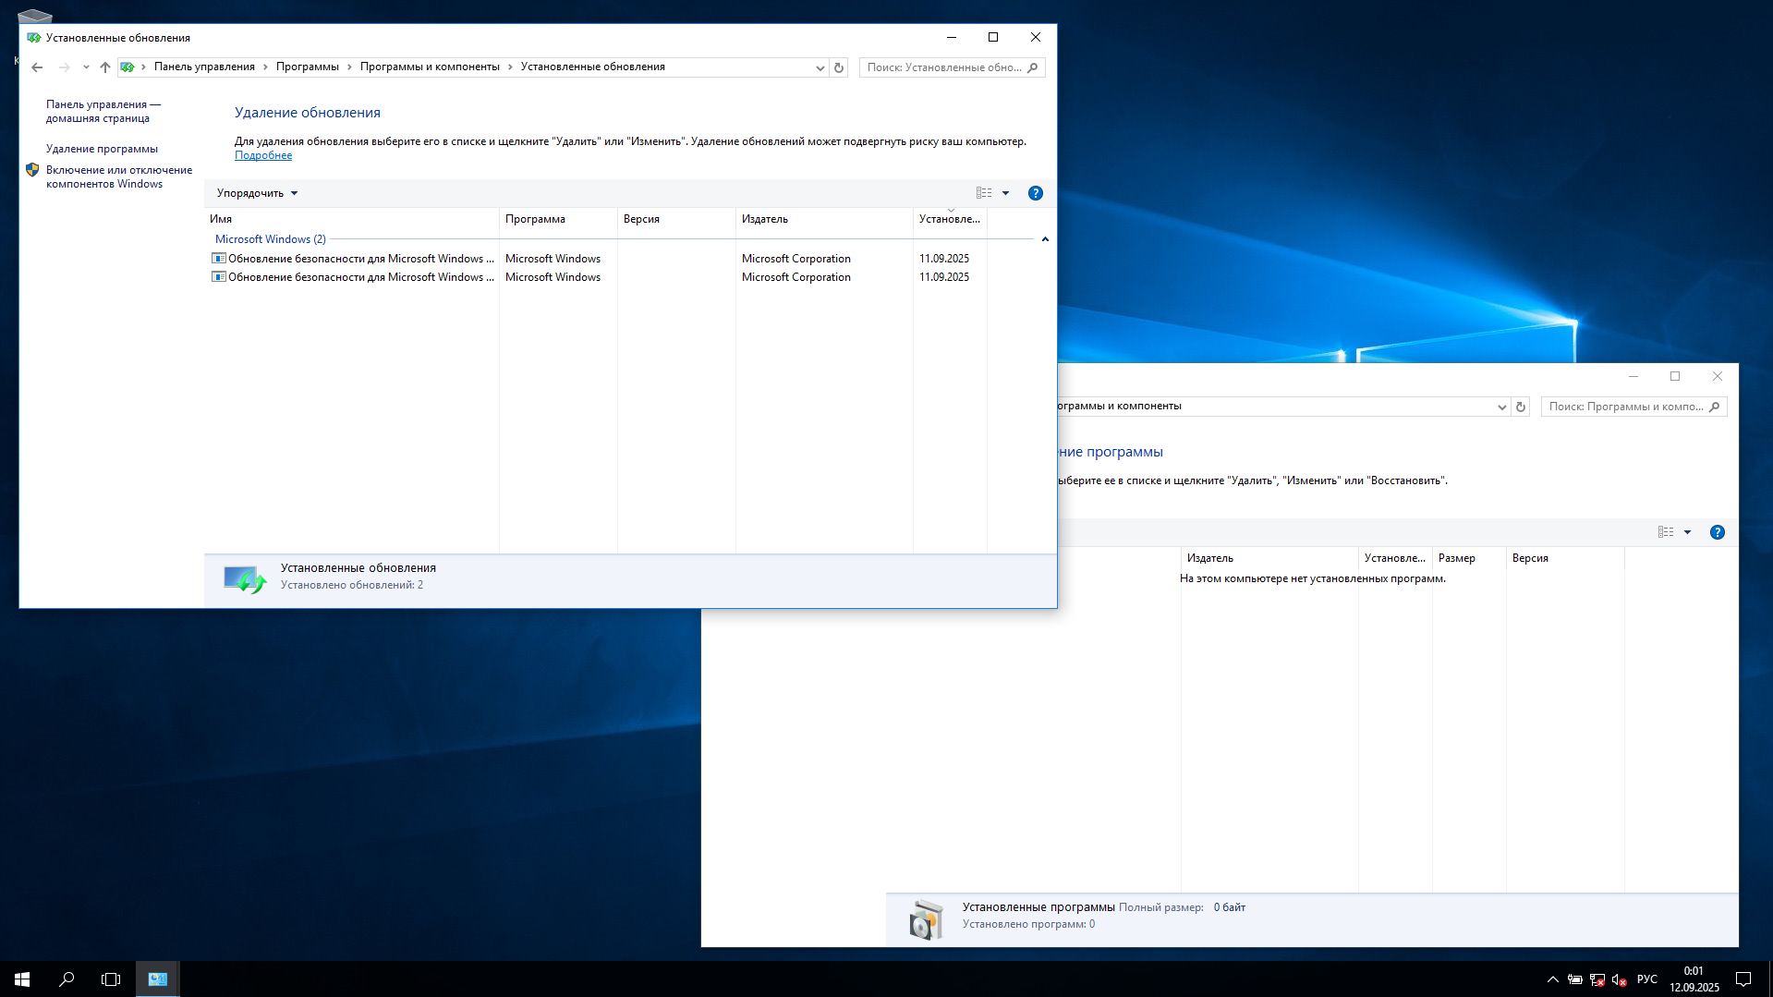Screen dimensions: 1773x997
Task: Open the Action Center notifications icon
Action: tap(1743, 979)
